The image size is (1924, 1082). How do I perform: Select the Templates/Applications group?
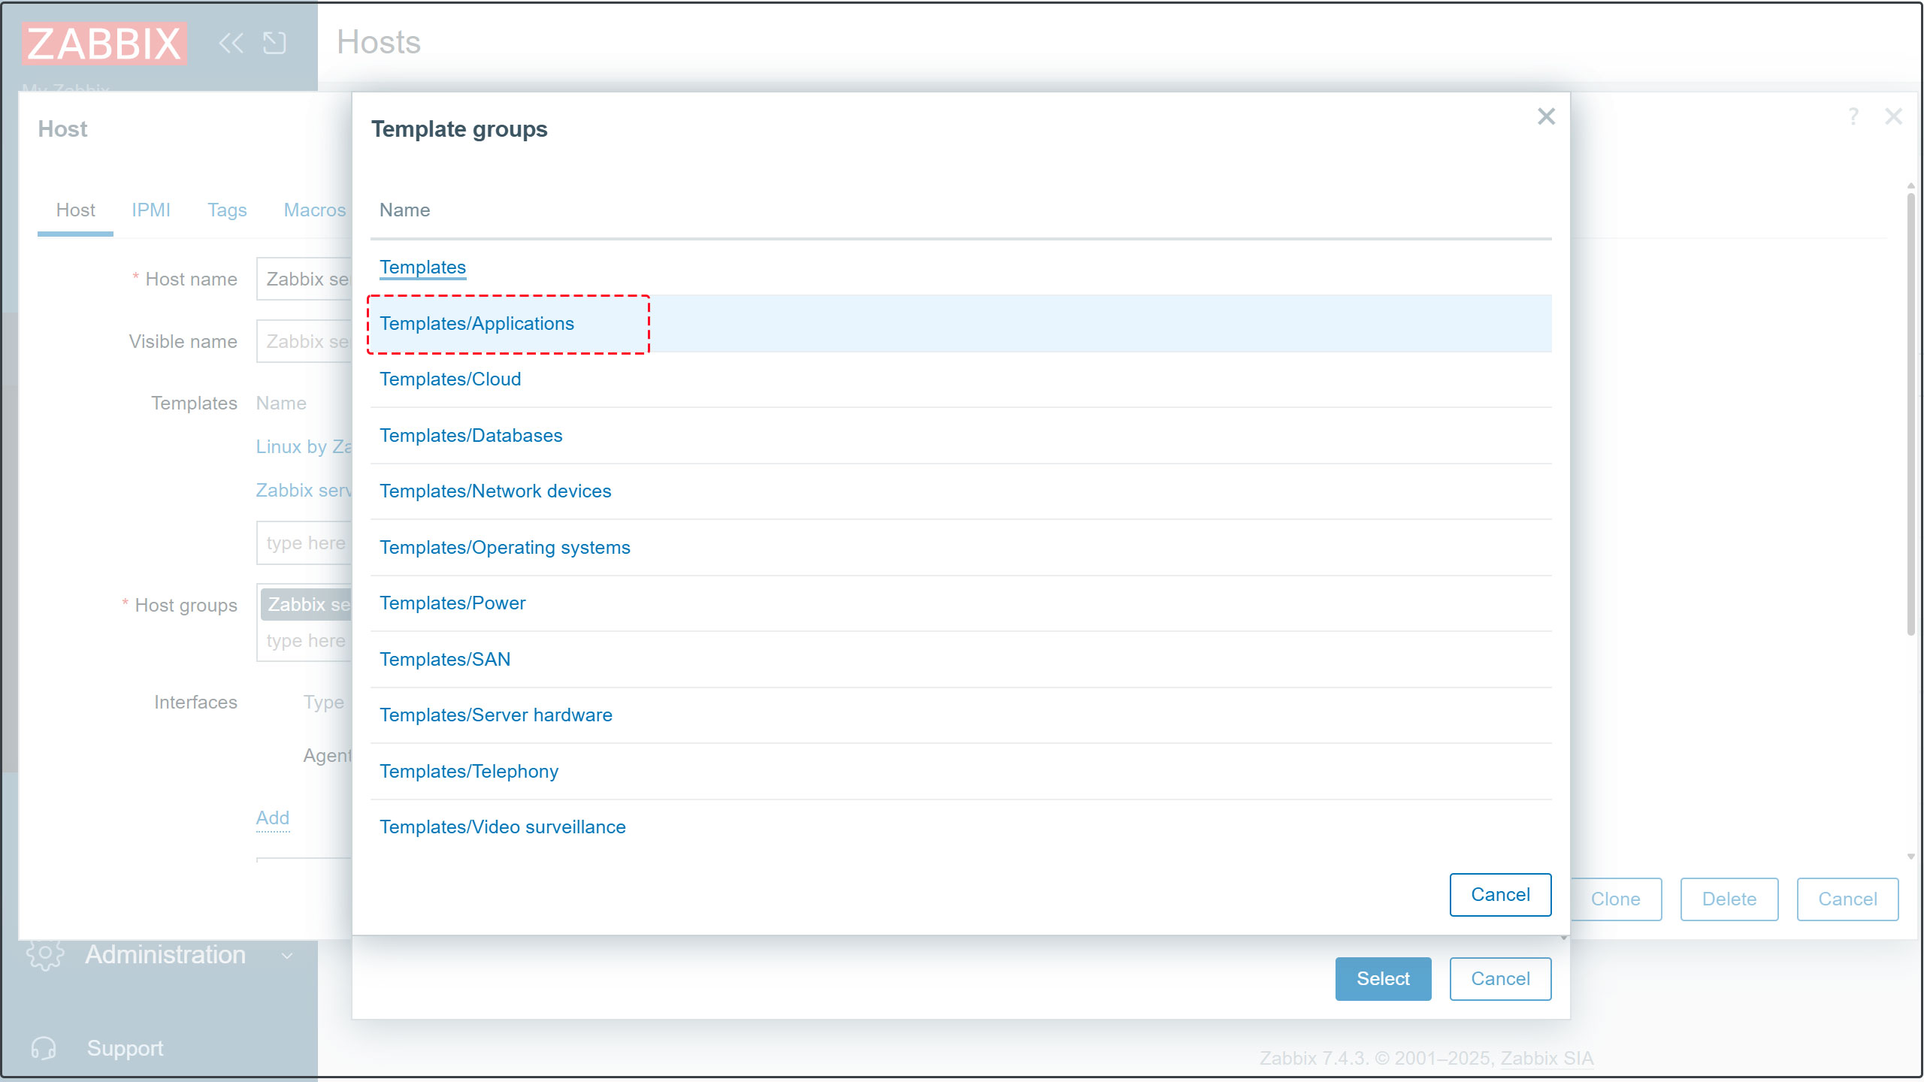point(476,324)
